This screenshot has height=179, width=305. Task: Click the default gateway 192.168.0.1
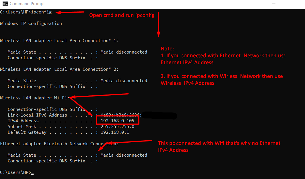coord(115,132)
